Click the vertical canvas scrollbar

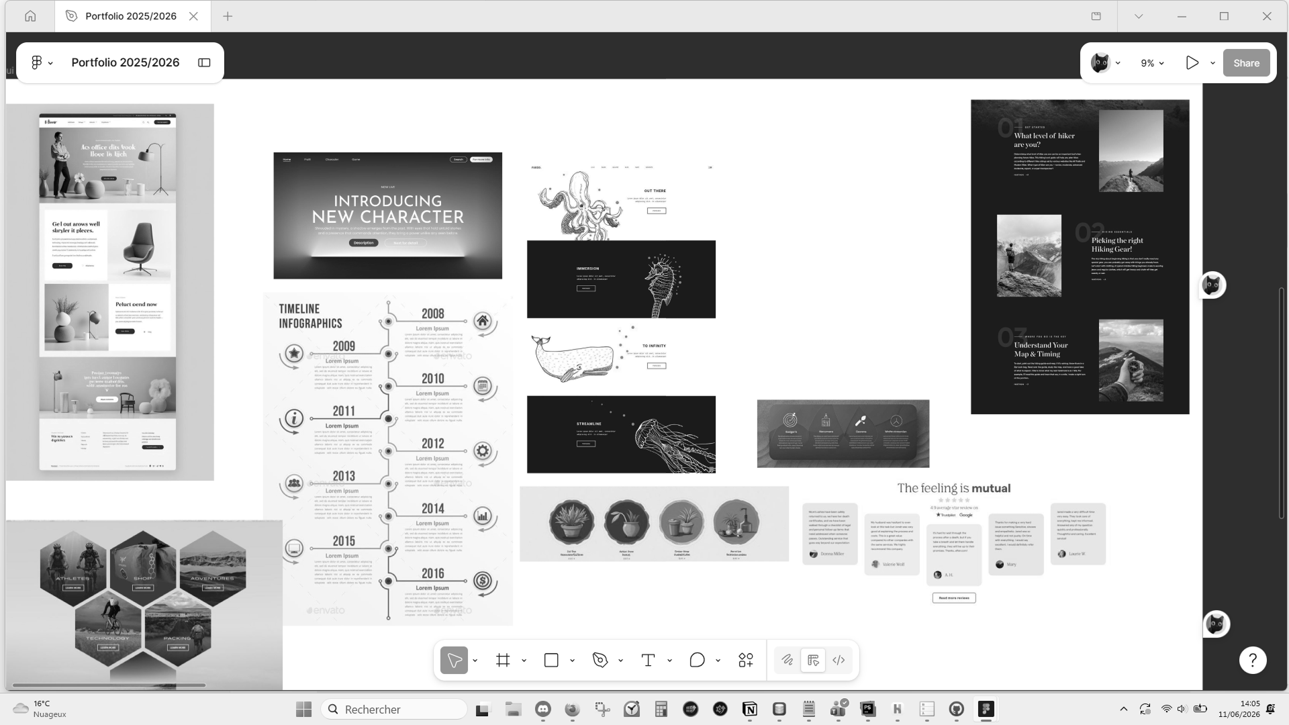click(x=1281, y=403)
